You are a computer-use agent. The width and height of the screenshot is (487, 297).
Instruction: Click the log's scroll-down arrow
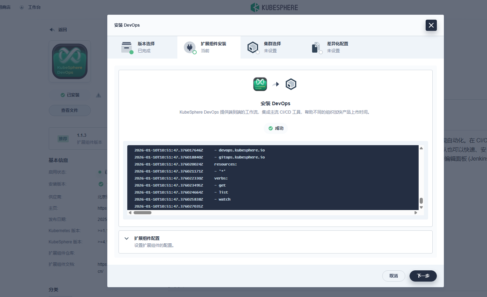point(421,207)
